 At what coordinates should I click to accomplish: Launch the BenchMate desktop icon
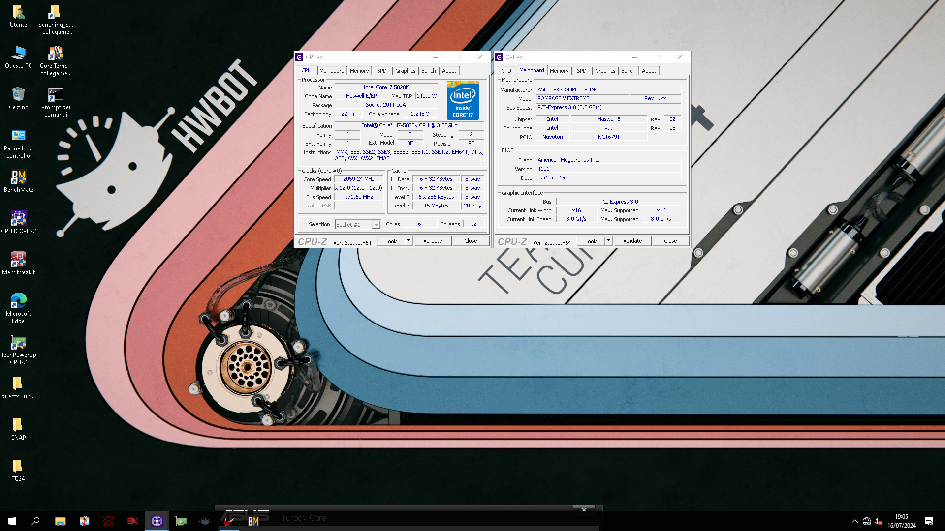[x=18, y=181]
